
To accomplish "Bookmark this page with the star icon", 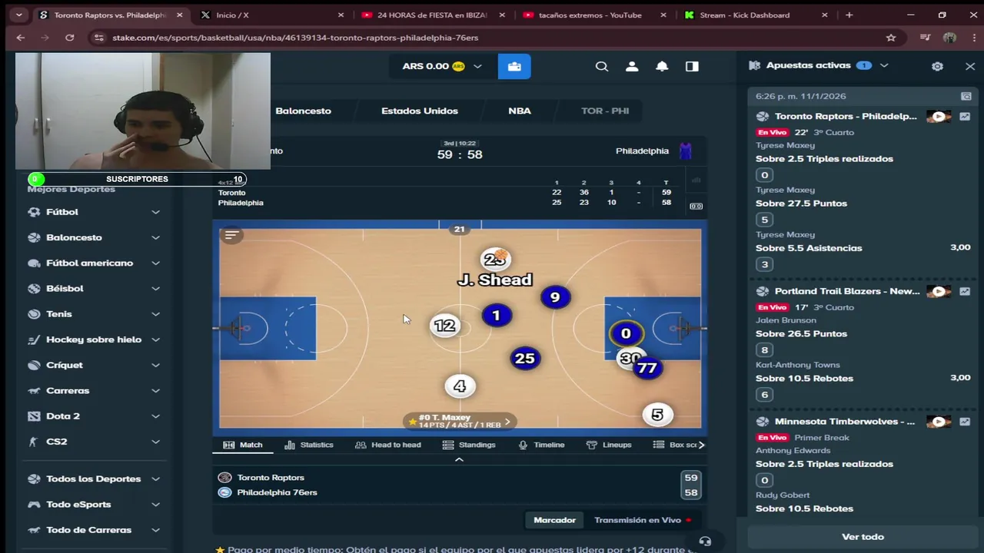I will click(891, 38).
